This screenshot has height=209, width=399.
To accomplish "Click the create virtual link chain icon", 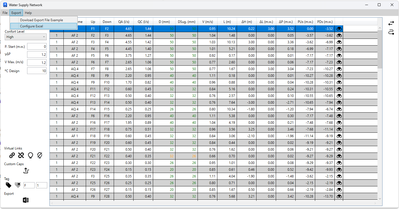I will (x=12, y=155).
